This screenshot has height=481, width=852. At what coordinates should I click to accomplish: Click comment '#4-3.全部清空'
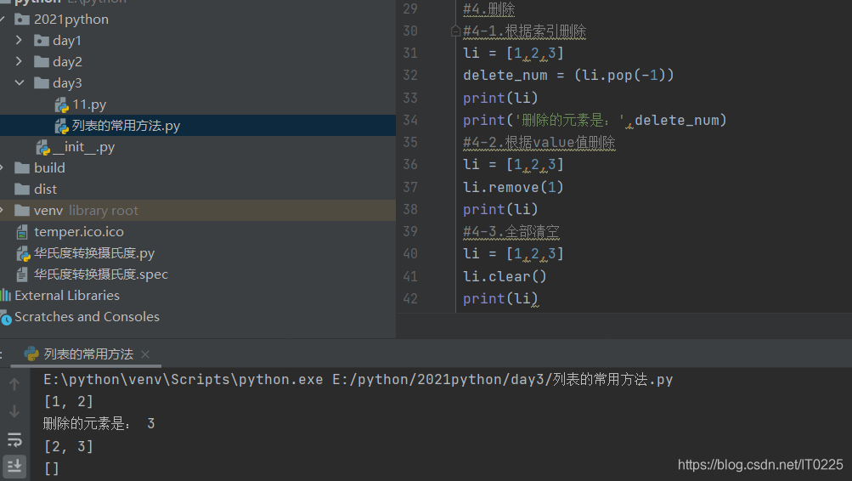511,231
